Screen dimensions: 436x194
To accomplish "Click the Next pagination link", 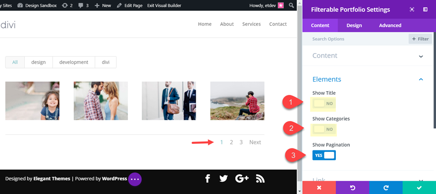I will point(255,142).
